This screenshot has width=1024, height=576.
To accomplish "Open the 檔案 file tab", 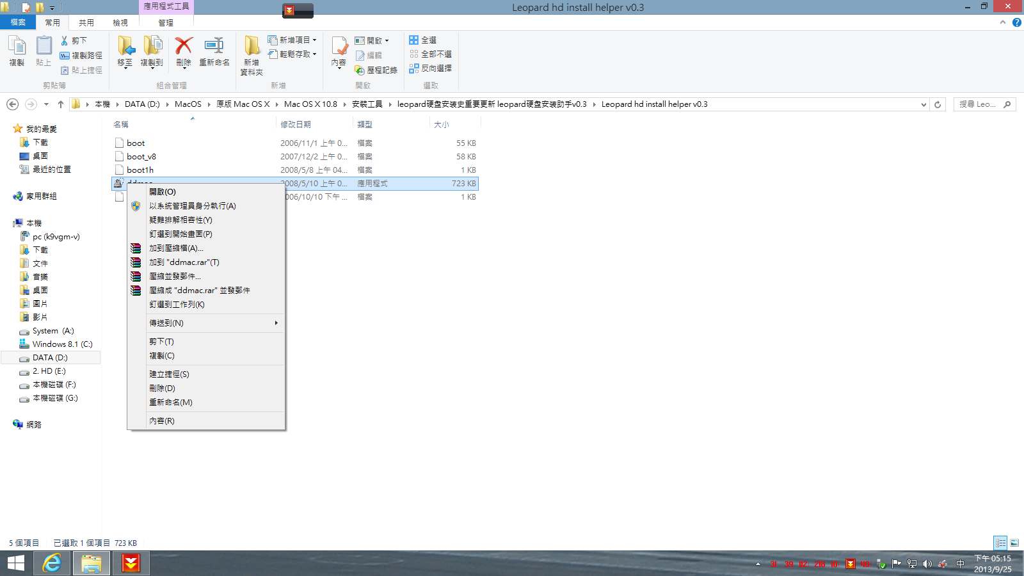I will 18,22.
